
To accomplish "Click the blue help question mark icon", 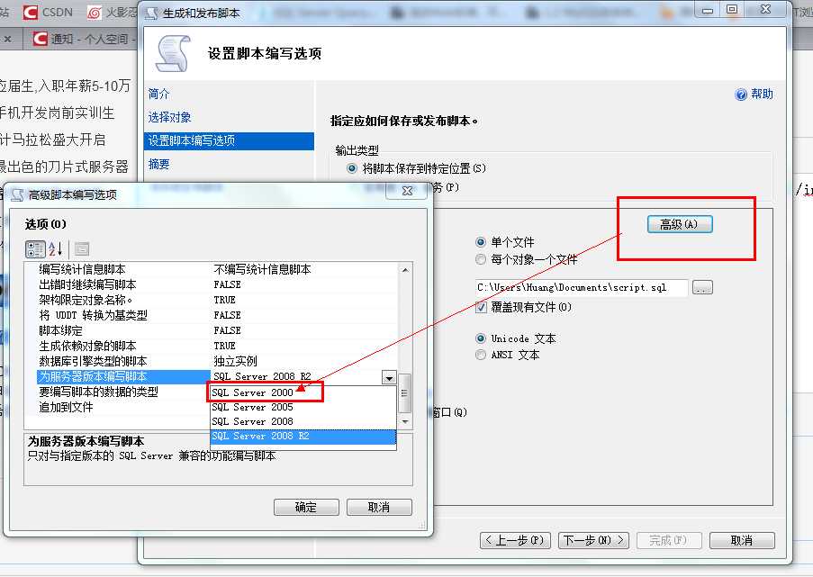I will tap(741, 95).
